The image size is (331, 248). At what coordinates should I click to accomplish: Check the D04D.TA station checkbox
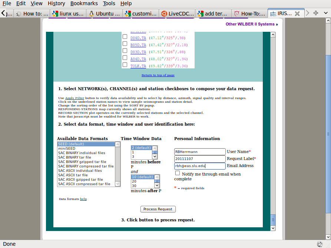point(125,37)
